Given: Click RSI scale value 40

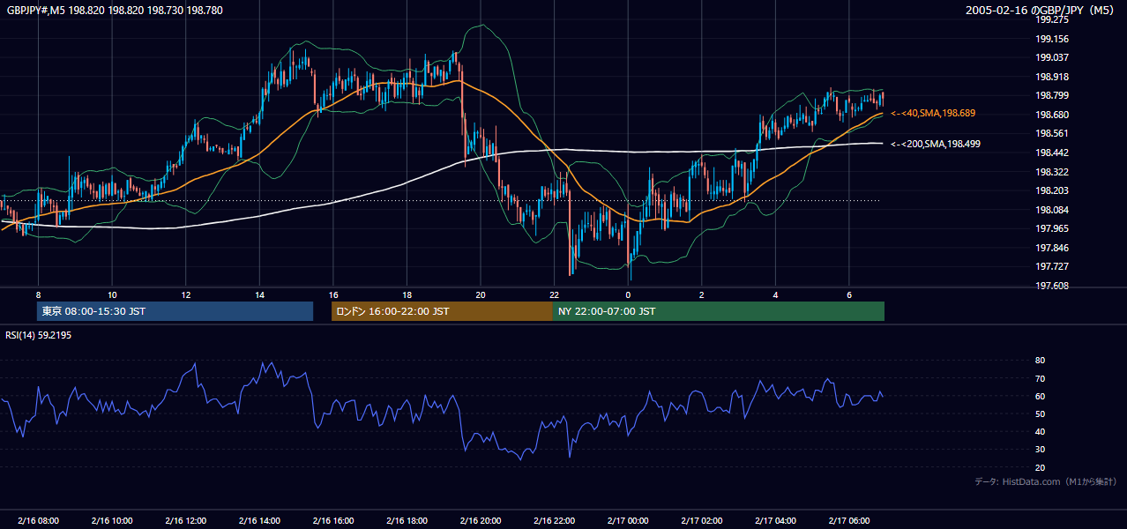Looking at the screenshot, I should tap(1040, 431).
